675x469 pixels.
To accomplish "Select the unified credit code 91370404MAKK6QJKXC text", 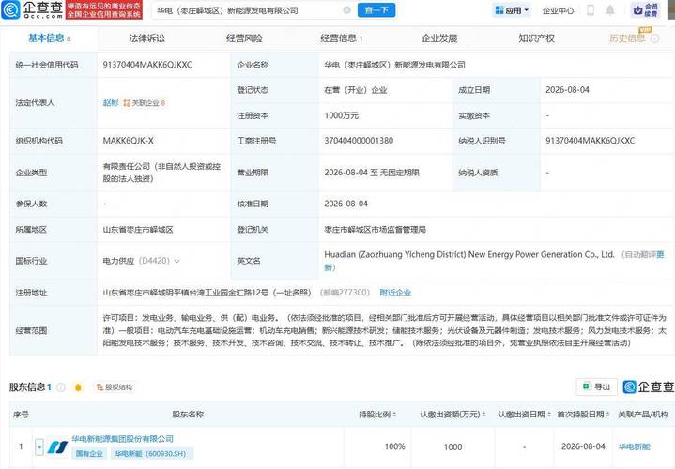I will (147, 65).
